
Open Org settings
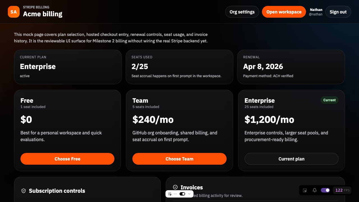click(242, 12)
